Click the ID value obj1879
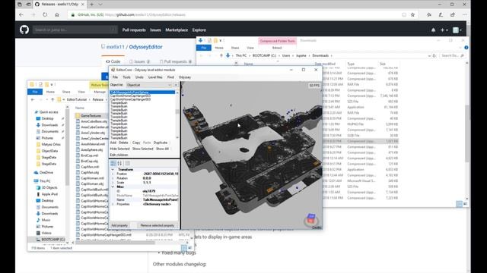This screenshot has height=273, width=487. coord(149,191)
